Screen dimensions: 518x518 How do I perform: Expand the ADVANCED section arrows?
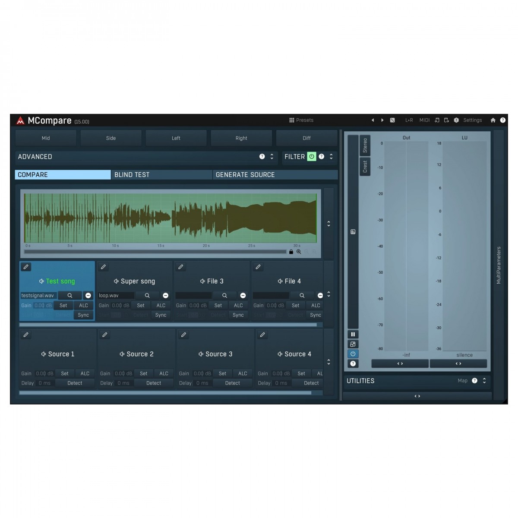[272, 157]
